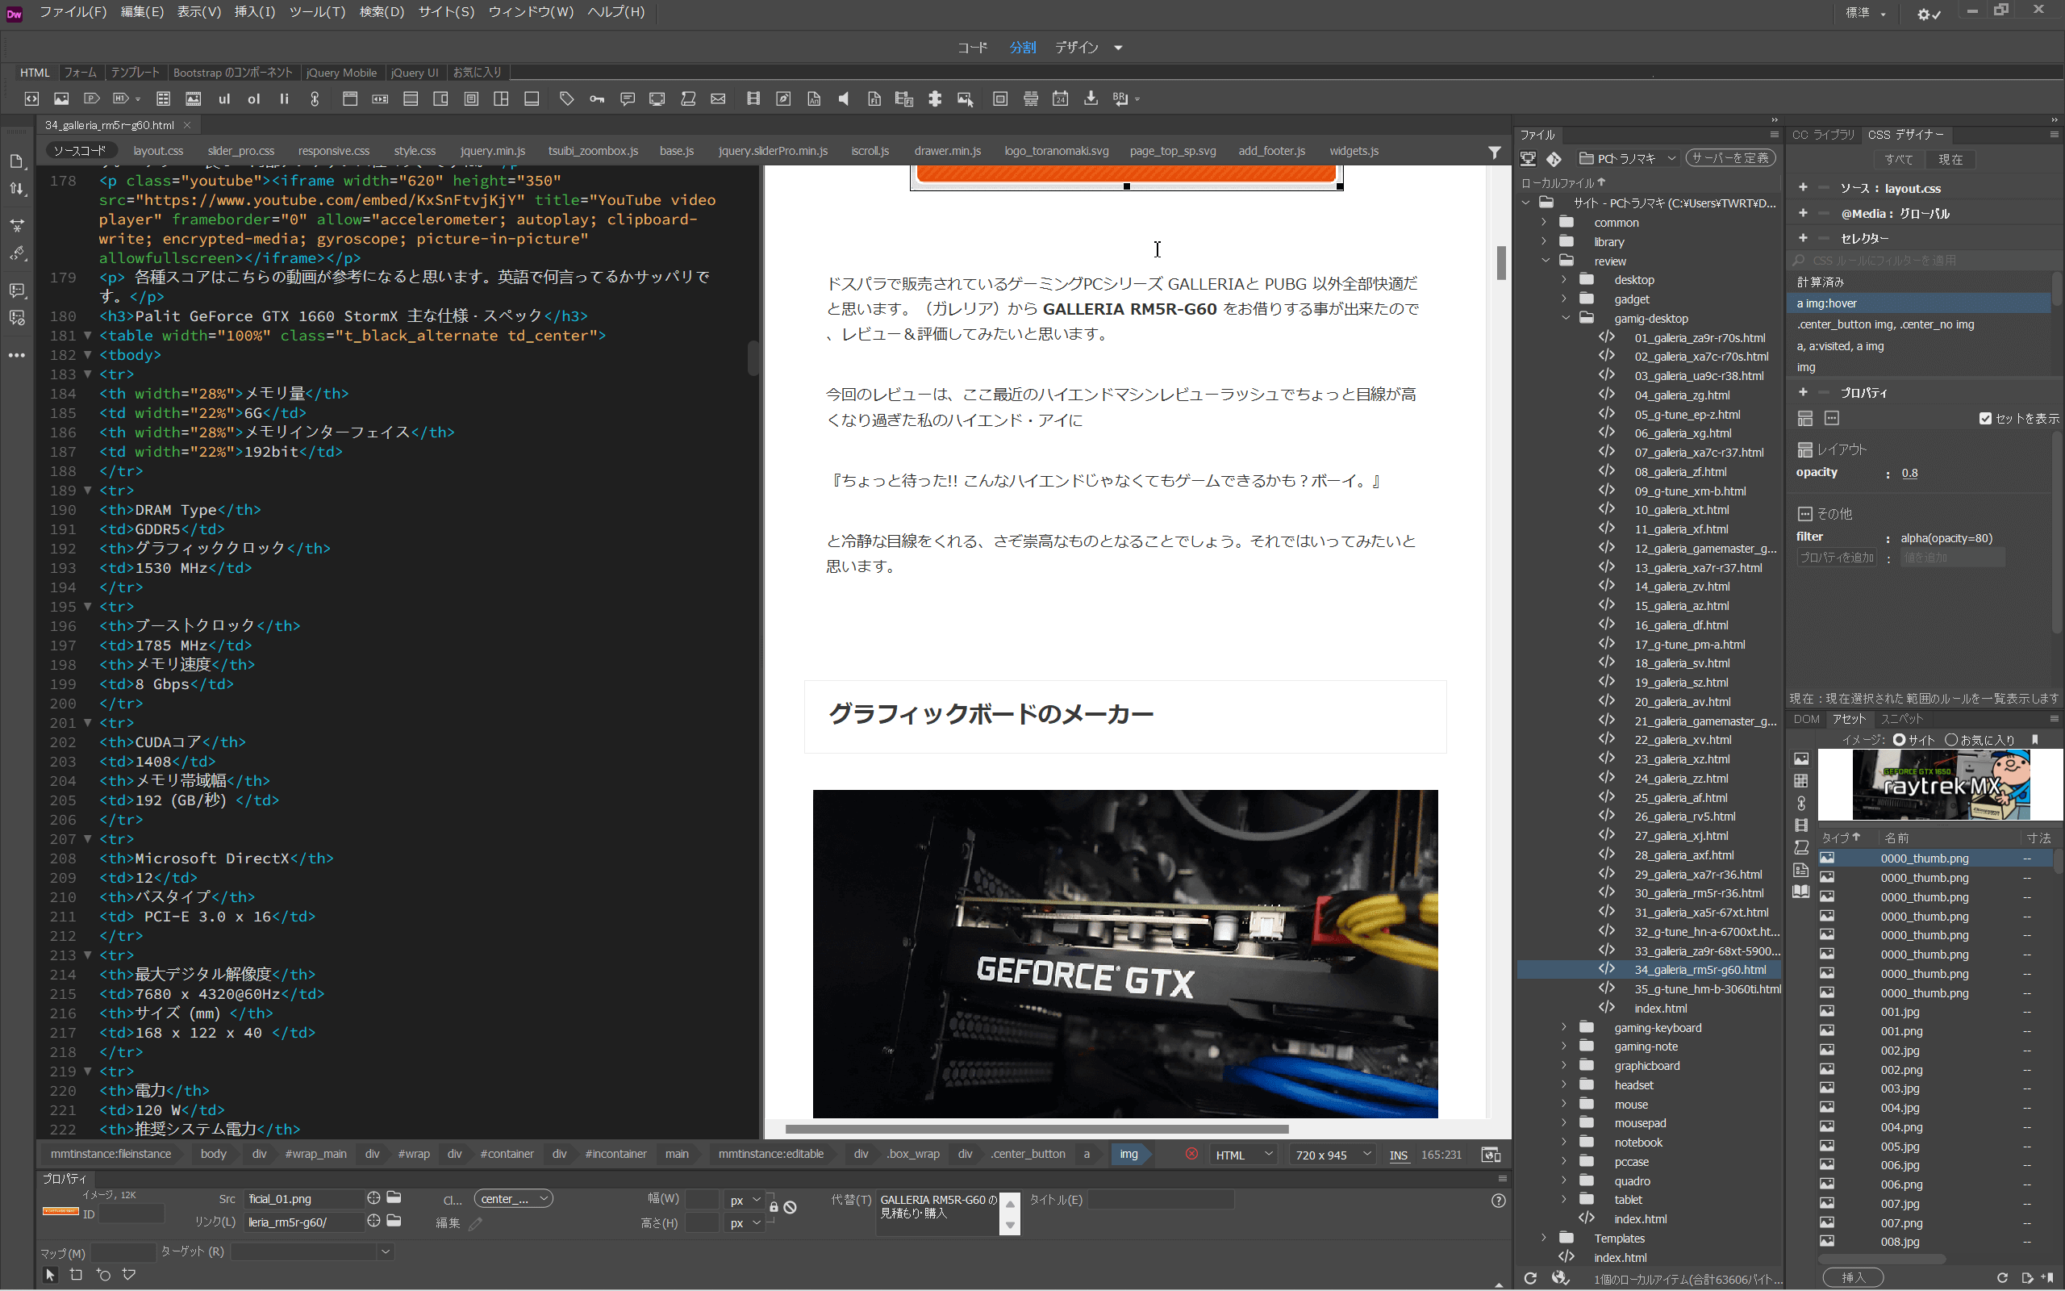
Task: Open the File Management arrows in left sidebar
Action: [x=17, y=190]
